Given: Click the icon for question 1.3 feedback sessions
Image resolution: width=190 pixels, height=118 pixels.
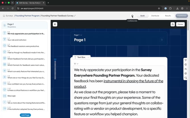Looking at the screenshot, I should click(5, 45).
